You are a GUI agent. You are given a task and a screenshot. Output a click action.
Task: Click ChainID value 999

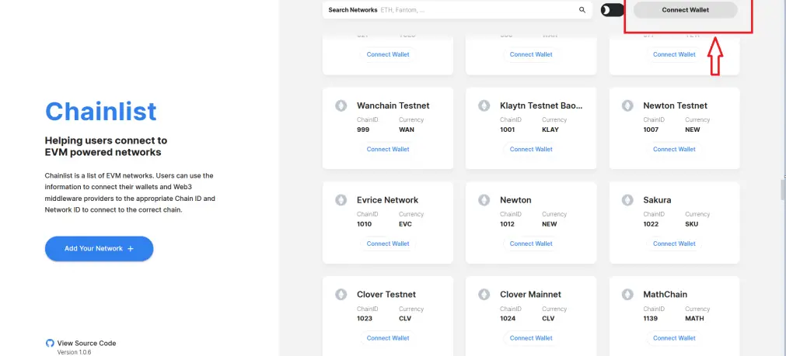tap(363, 130)
